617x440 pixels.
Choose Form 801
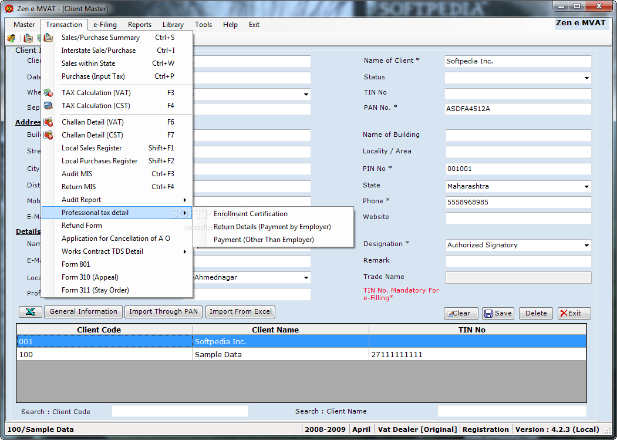(x=117, y=264)
